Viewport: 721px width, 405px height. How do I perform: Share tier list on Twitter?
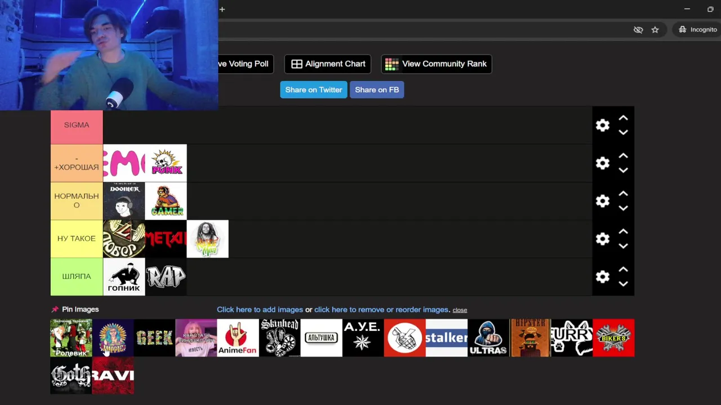click(x=314, y=89)
